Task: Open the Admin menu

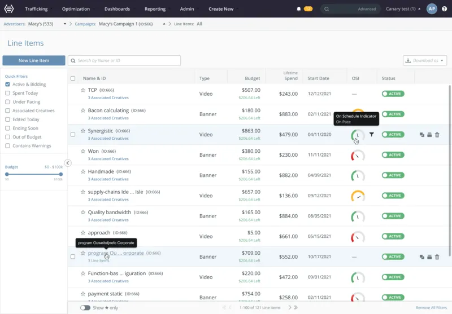Action: tap(187, 9)
